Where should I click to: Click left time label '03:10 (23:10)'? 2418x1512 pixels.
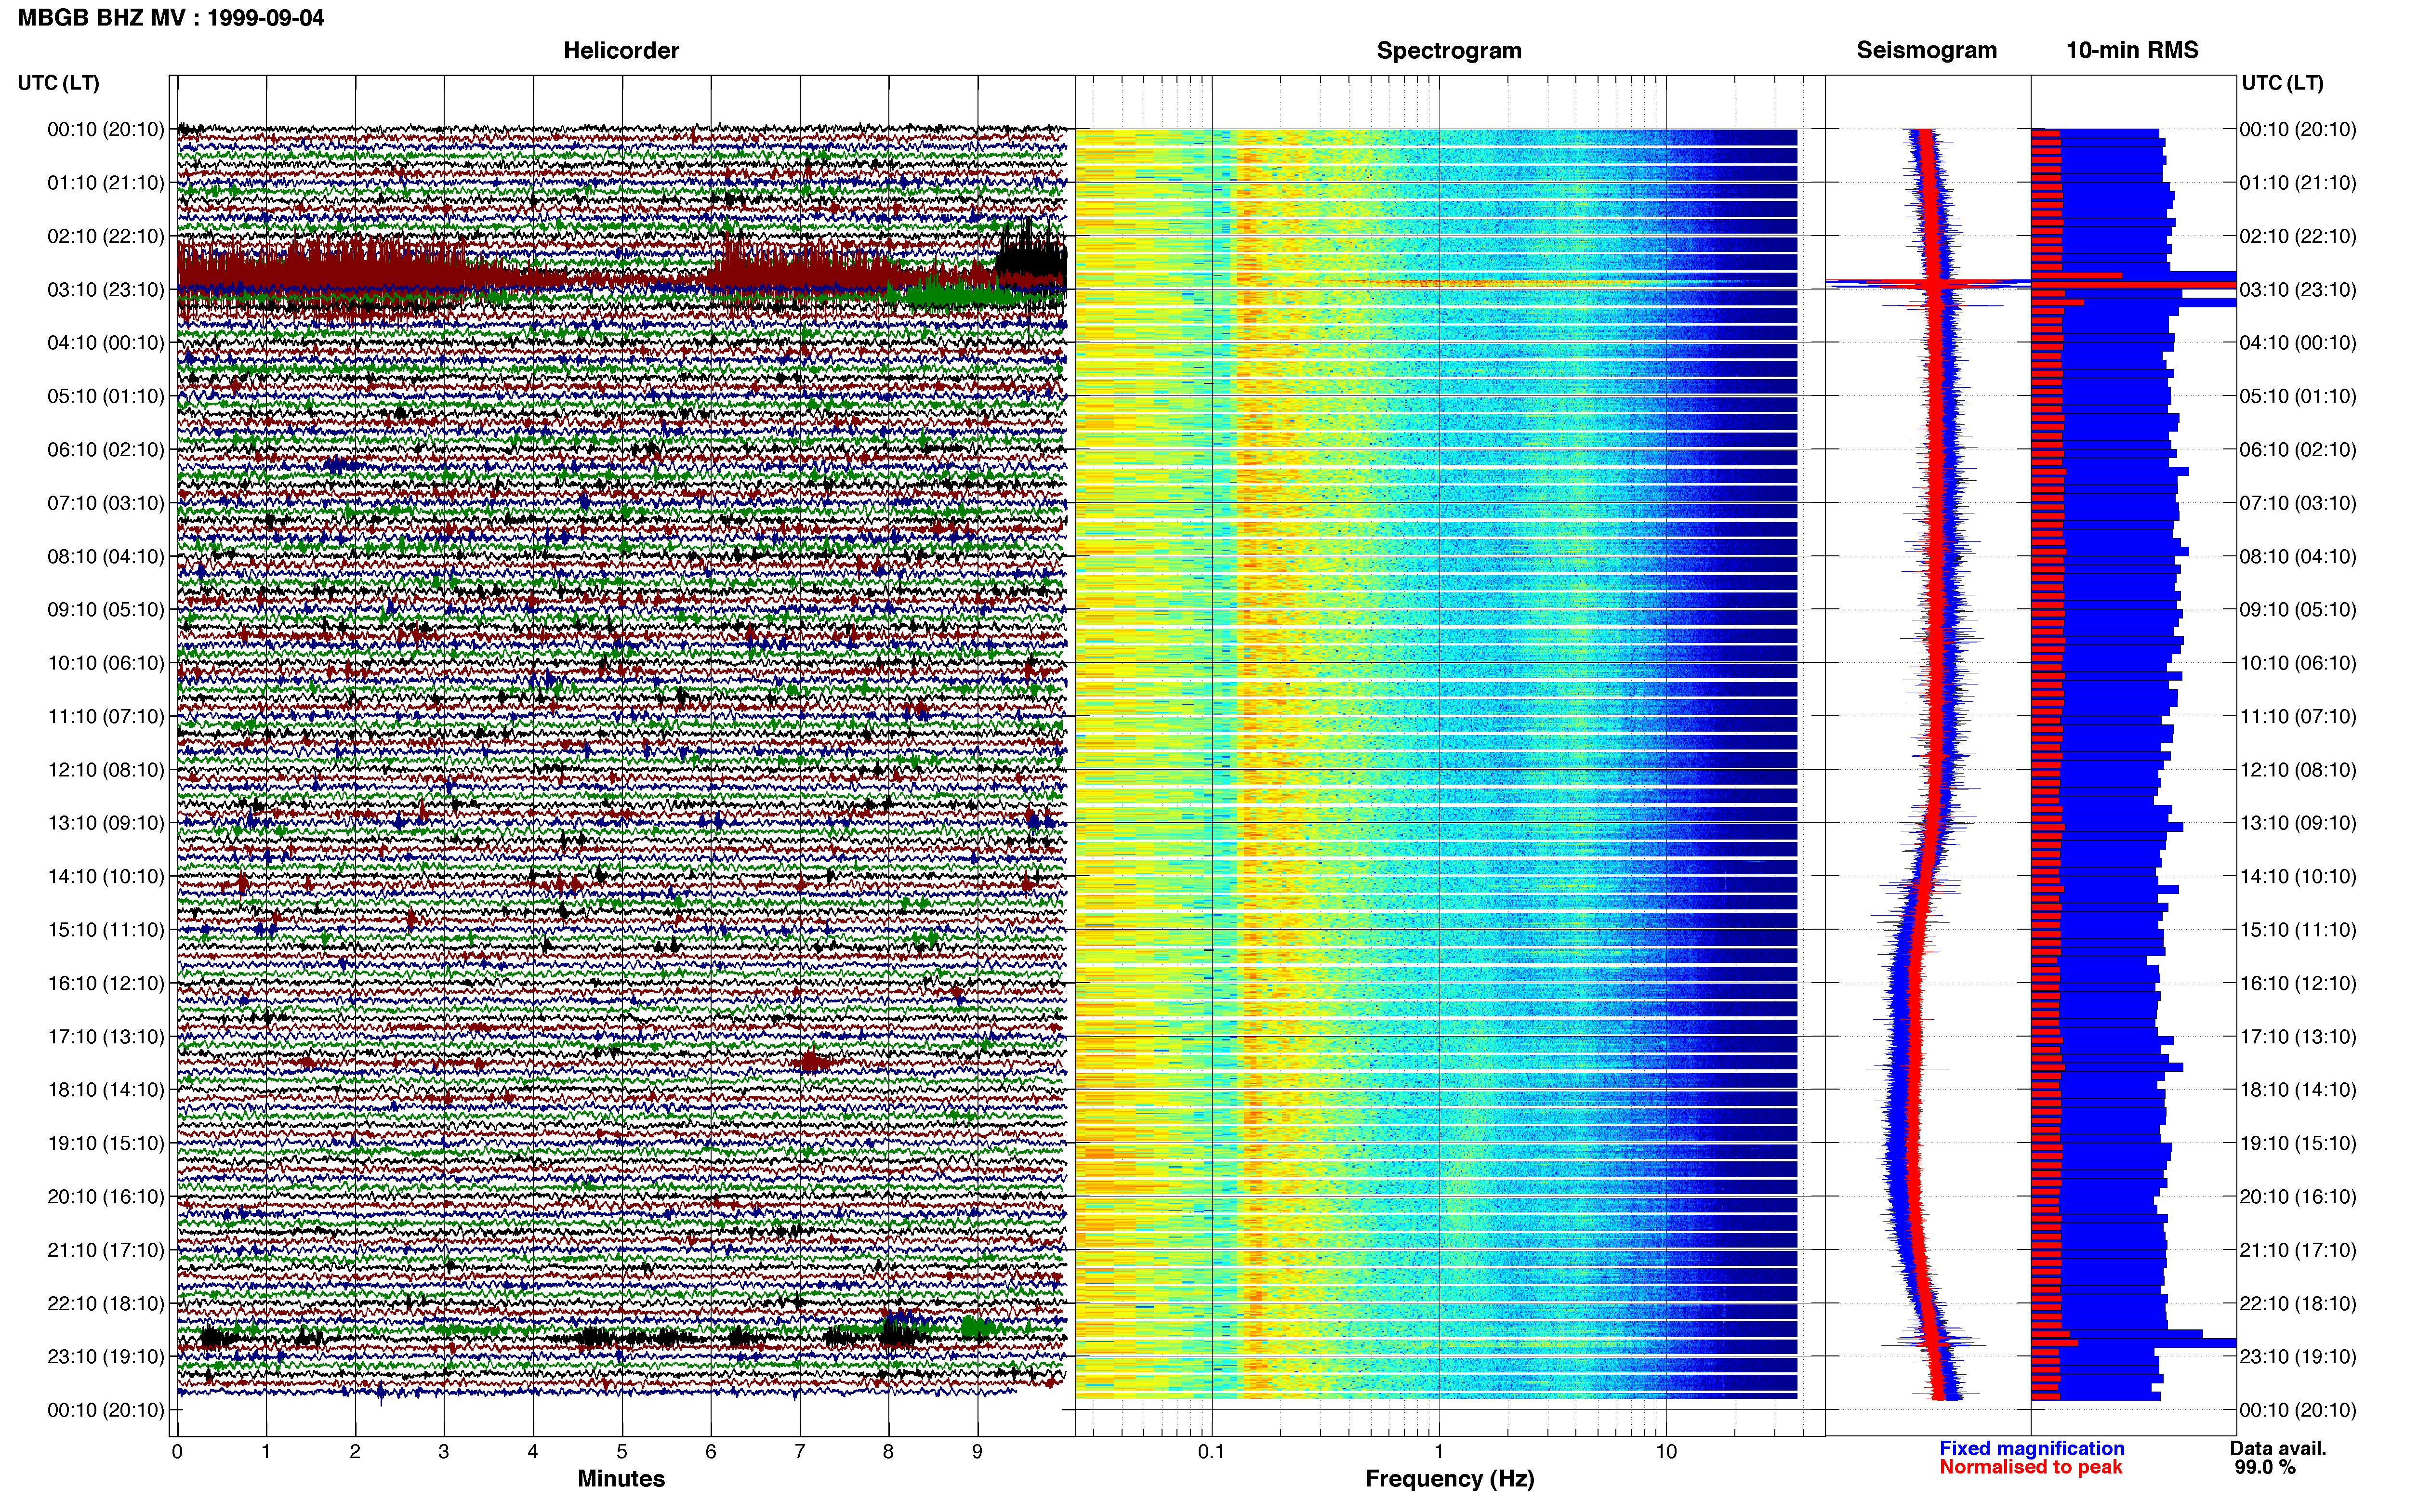click(x=106, y=290)
